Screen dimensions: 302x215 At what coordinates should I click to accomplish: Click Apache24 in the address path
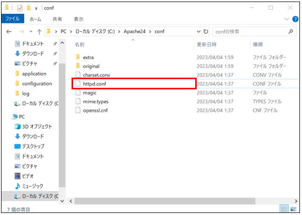coord(134,31)
